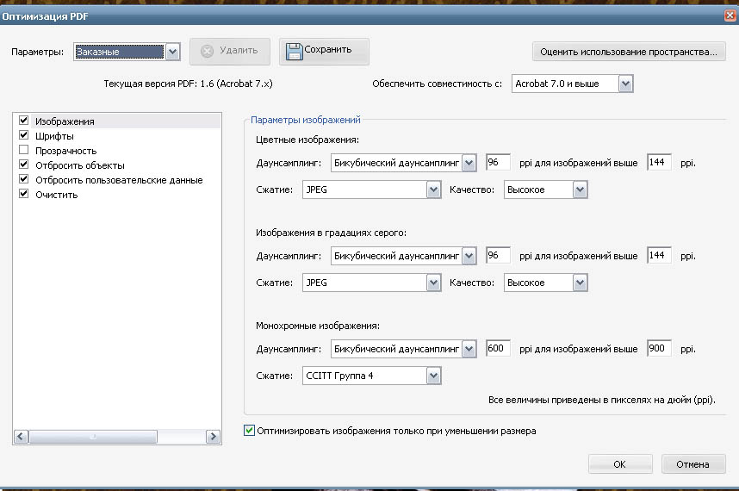Toggle the Очистить checkbox

pos(23,194)
